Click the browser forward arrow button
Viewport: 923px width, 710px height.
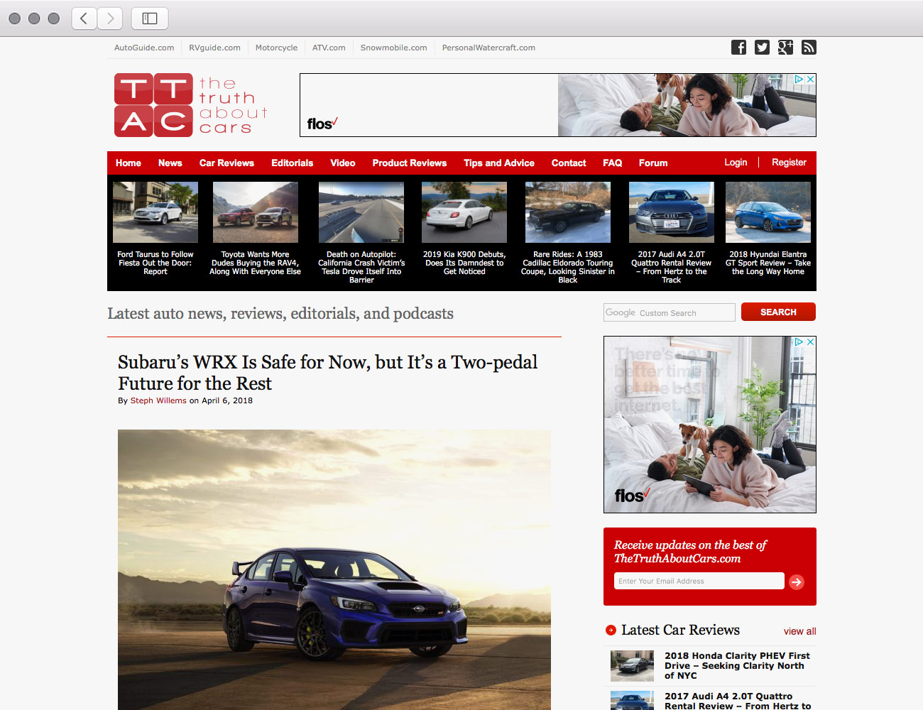(110, 18)
